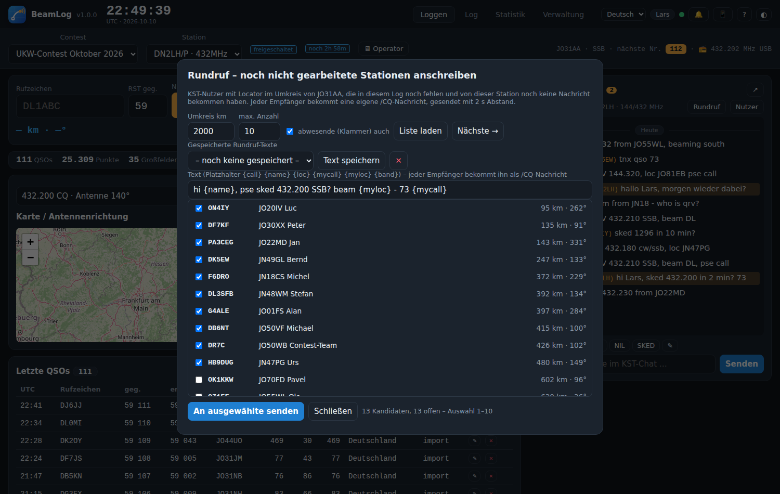The image size is (780, 494).
Task: Open the Contest dropdown UKW-Contest Oktober 2026
Action: (x=73, y=54)
